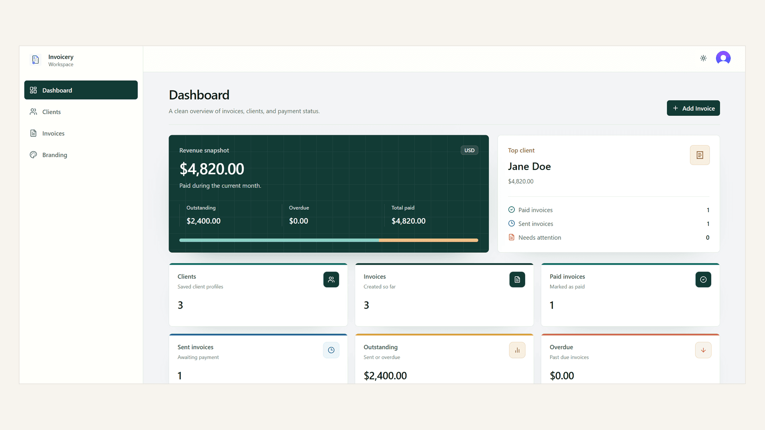
Task: Click the Overdue card title
Action: pyautogui.click(x=561, y=347)
